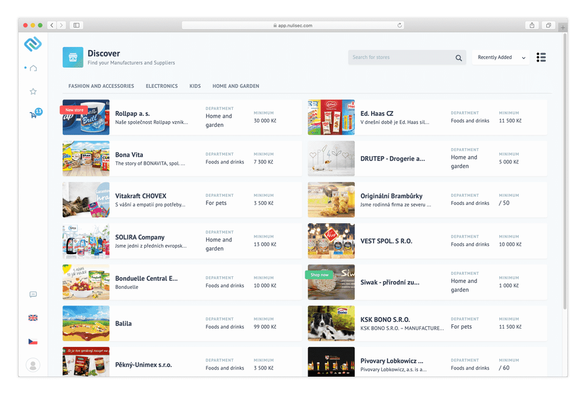Select Fashion and Accessories tab
This screenshot has width=586, height=395.
point(101,86)
